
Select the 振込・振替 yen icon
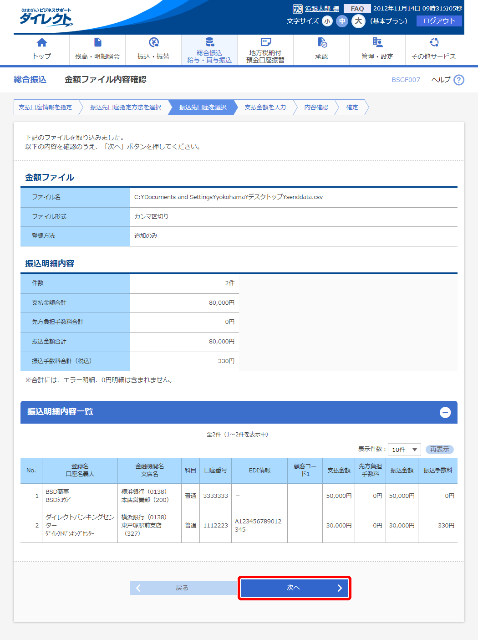(x=153, y=42)
